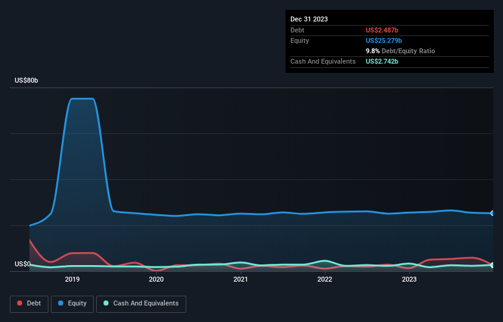The width and height of the screenshot is (503, 322).
Task: Toggle the Equity series legend button
Action: pos(72,304)
